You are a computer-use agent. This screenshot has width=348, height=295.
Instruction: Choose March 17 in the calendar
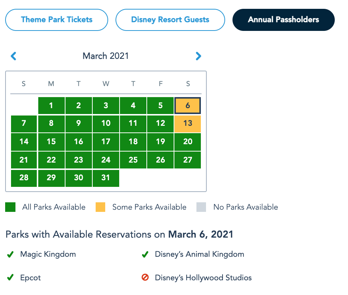(106, 142)
